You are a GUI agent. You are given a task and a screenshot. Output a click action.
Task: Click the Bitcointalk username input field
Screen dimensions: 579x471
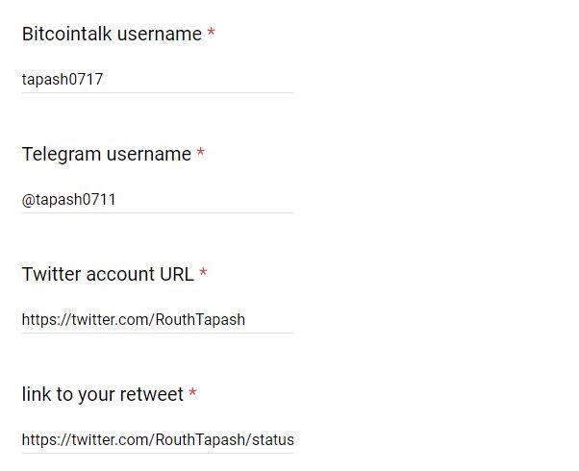coord(158,80)
